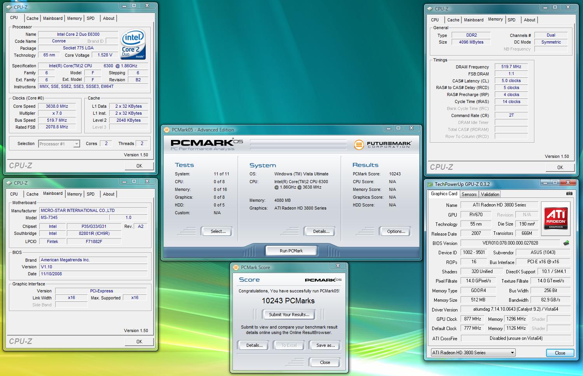Image resolution: width=583 pixels, height=376 pixels.
Task: Click the American Megatrends Inc. BIOS brand field
Action: click(x=93, y=260)
